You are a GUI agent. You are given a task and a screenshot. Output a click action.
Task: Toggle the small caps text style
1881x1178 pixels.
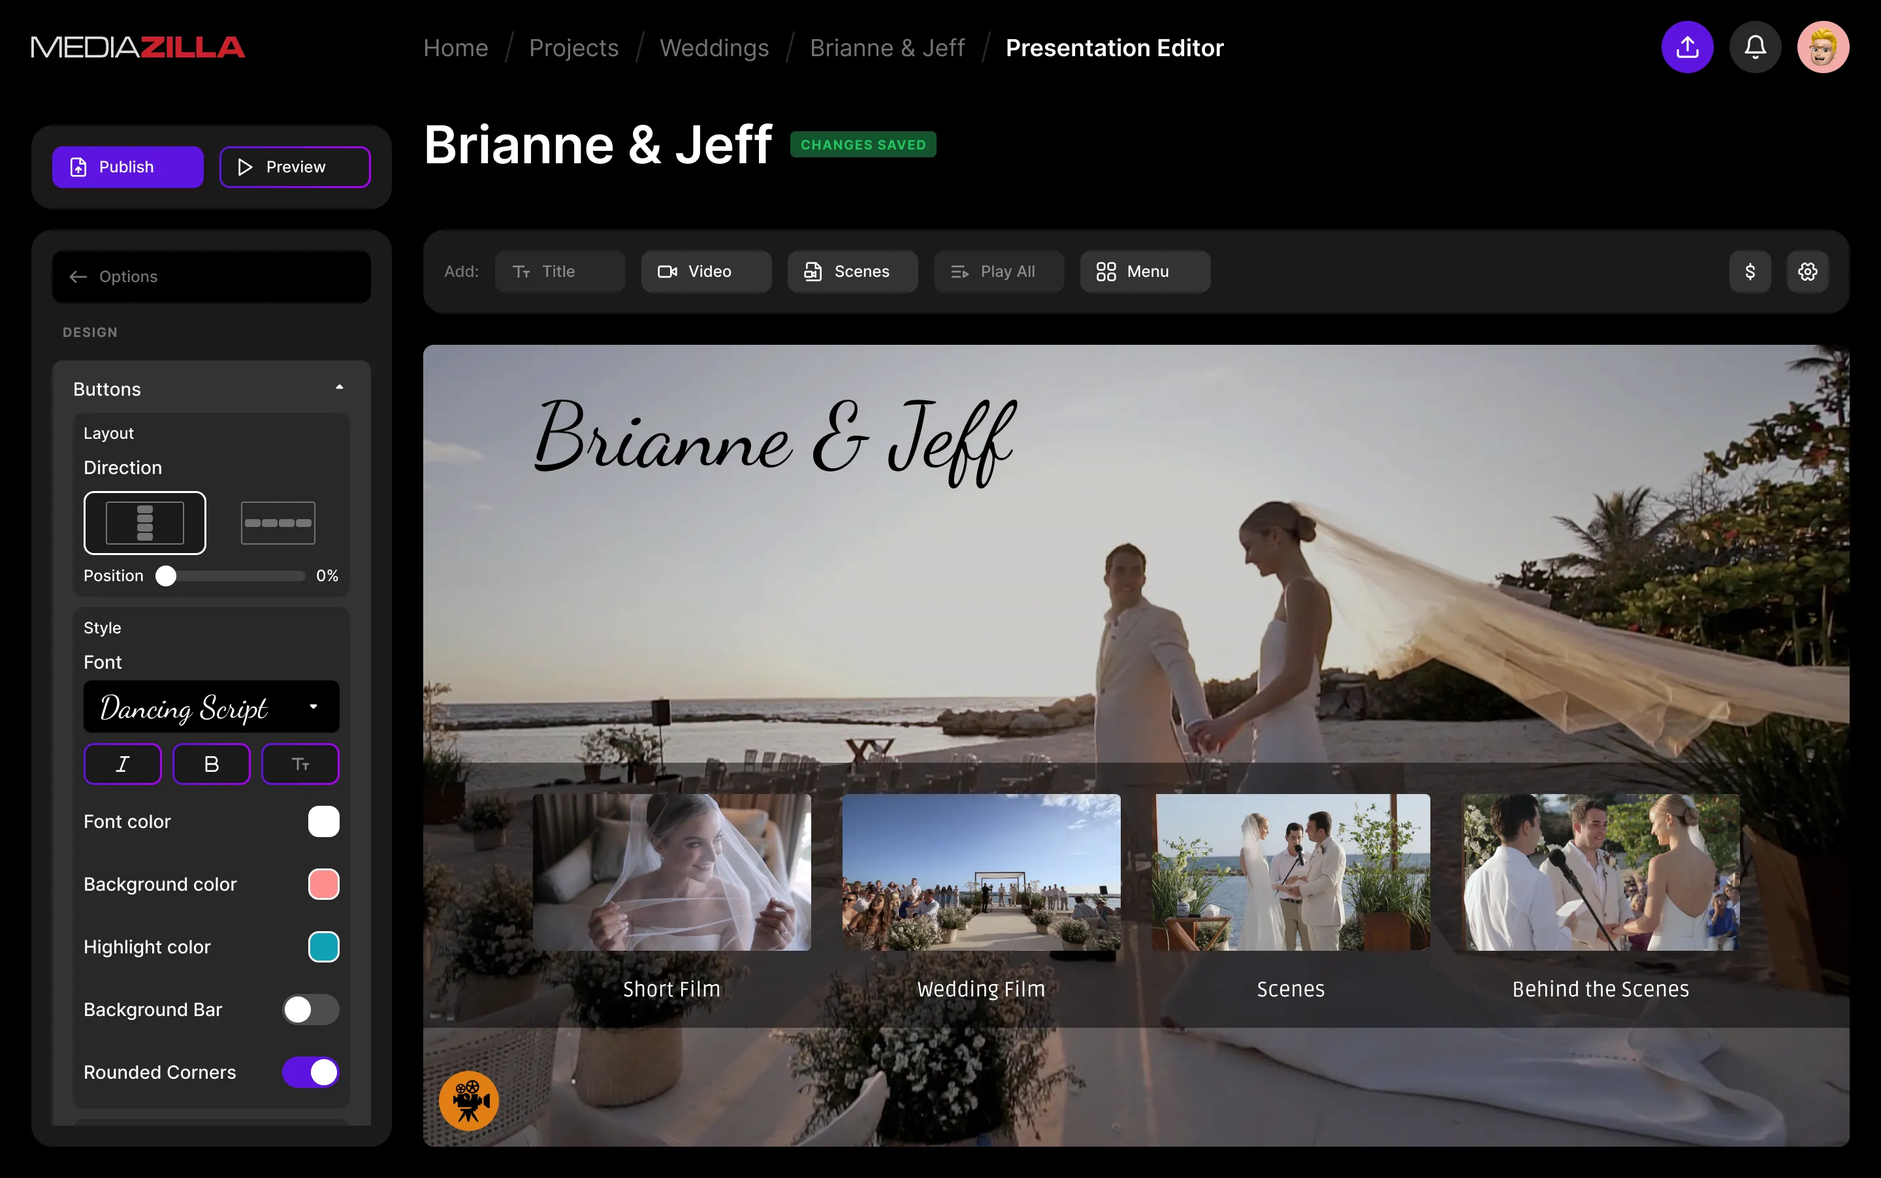[300, 764]
